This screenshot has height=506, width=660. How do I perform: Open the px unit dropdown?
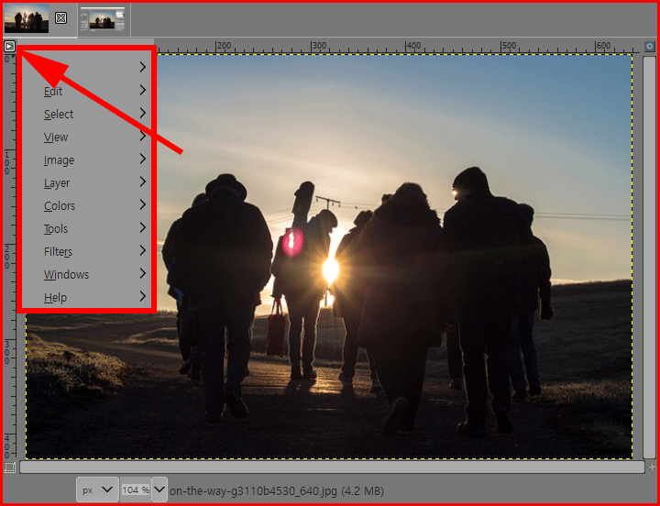coord(97,490)
